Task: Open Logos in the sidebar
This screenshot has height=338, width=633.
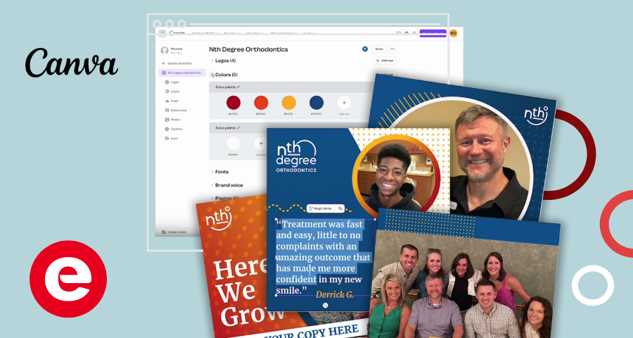Action: 172,82
